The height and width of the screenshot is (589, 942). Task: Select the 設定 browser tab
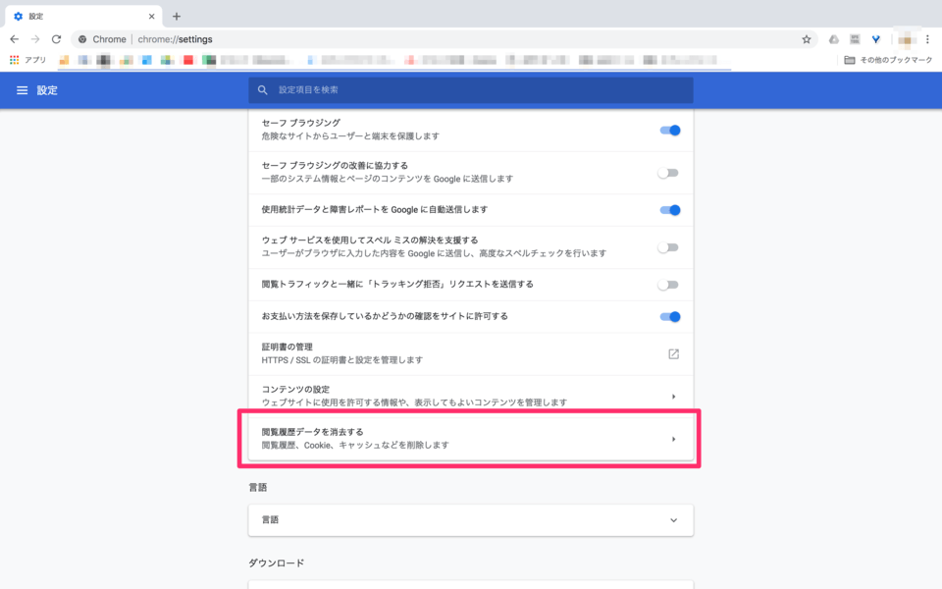point(78,17)
